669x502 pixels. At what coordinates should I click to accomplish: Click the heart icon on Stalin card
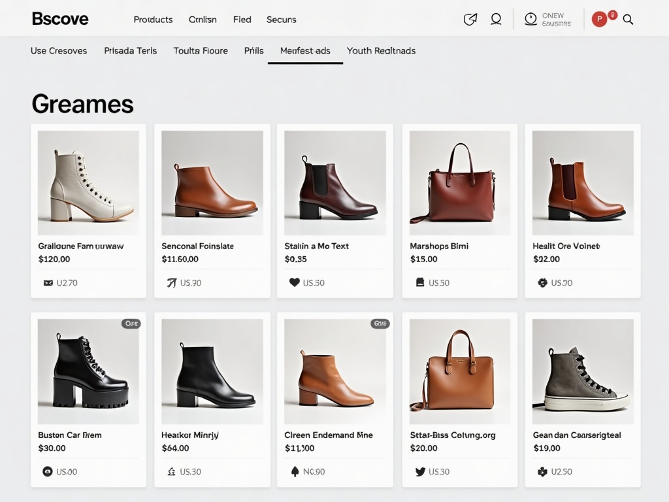[295, 282]
